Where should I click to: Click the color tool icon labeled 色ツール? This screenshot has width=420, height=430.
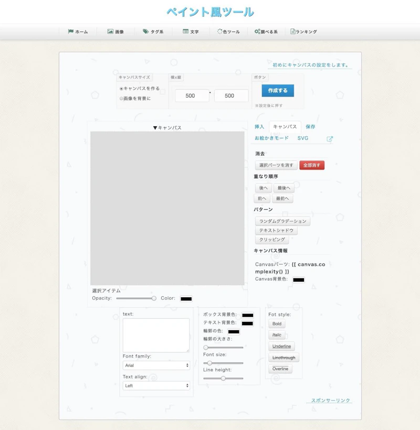click(220, 31)
